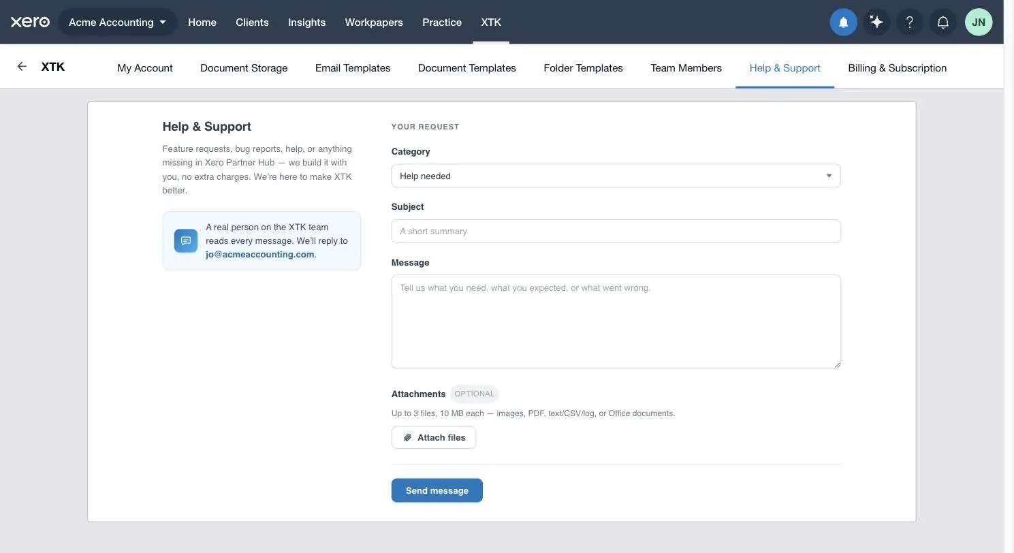Viewport: 1014px width, 553px height.
Task: Click the Help & Support heading
Action: (x=206, y=127)
